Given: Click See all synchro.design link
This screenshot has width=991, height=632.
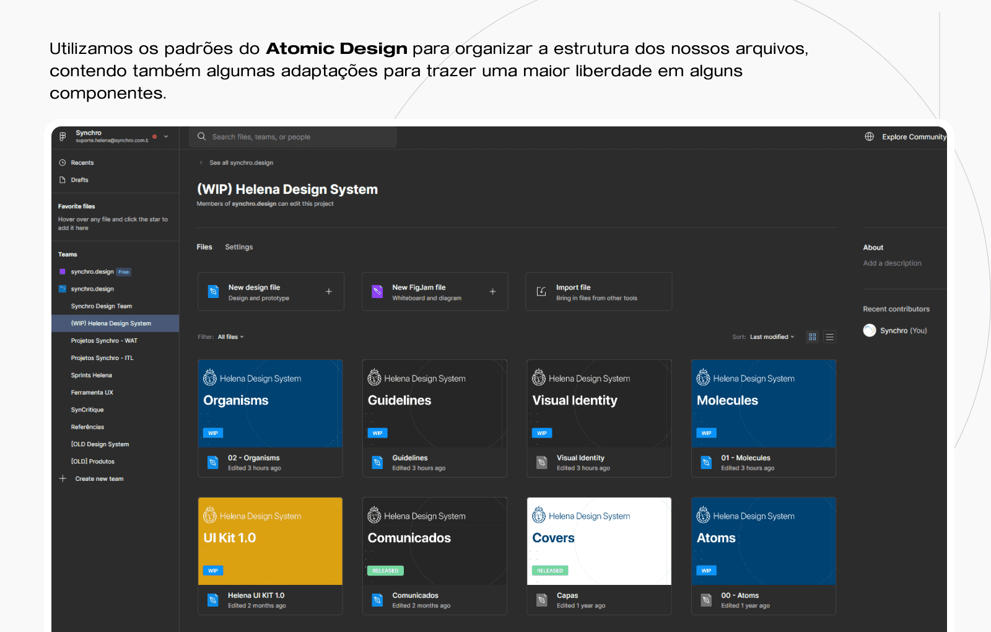Looking at the screenshot, I should coord(241,163).
